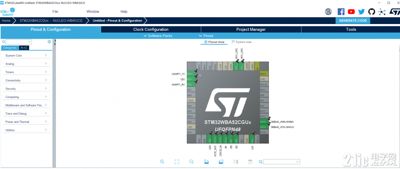Click the 10-year anniversary badge icon
Image resolution: width=400 pixels, height=169 pixels.
pyautogui.click(x=328, y=11)
